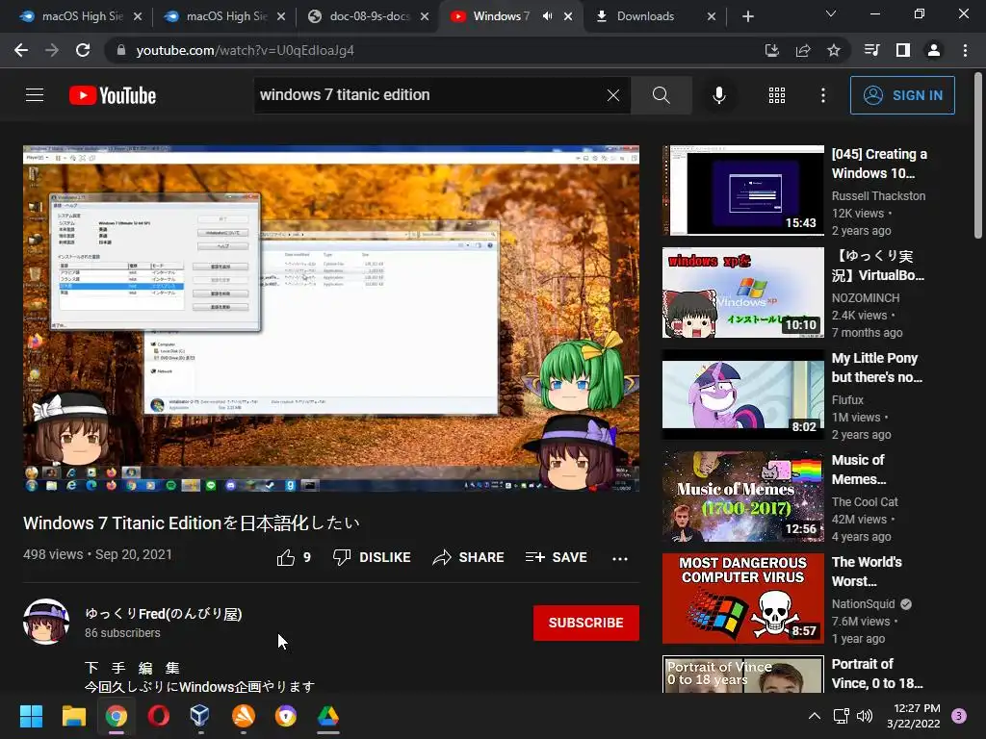Open Windows Start menu
This screenshot has width=986, height=739.
point(31,716)
